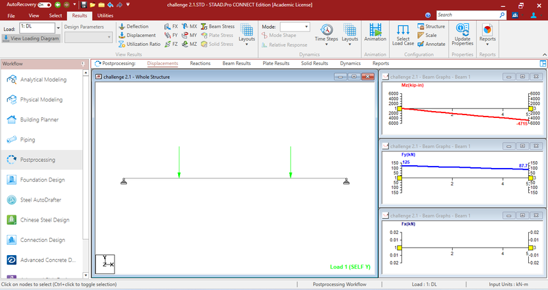Display MZ bending moment diagram

[x=190, y=44]
